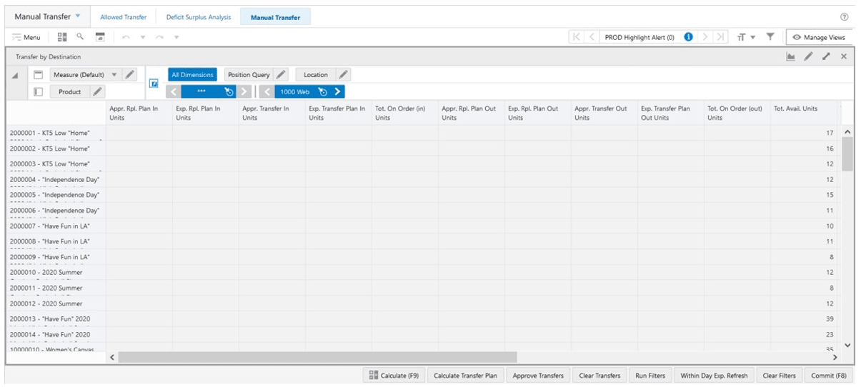Go to previous location before 1000 Web
The image size is (861, 387).
point(267,91)
